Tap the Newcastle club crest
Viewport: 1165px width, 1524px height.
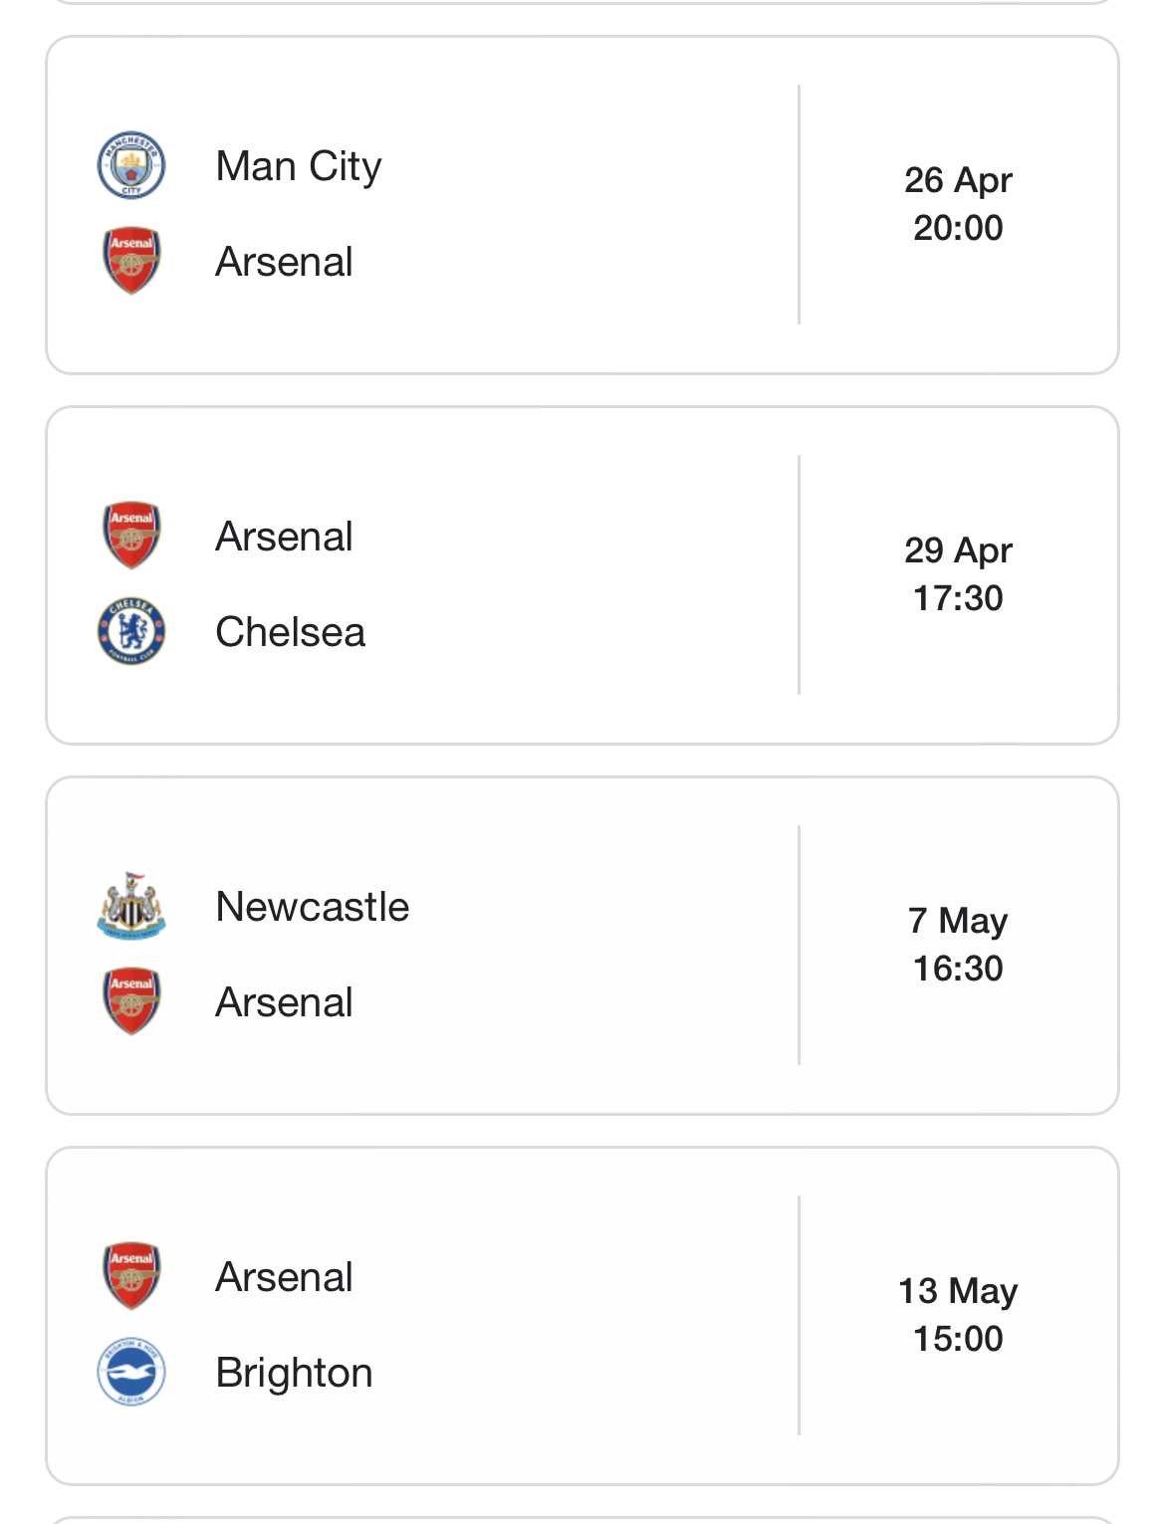pyautogui.click(x=131, y=906)
